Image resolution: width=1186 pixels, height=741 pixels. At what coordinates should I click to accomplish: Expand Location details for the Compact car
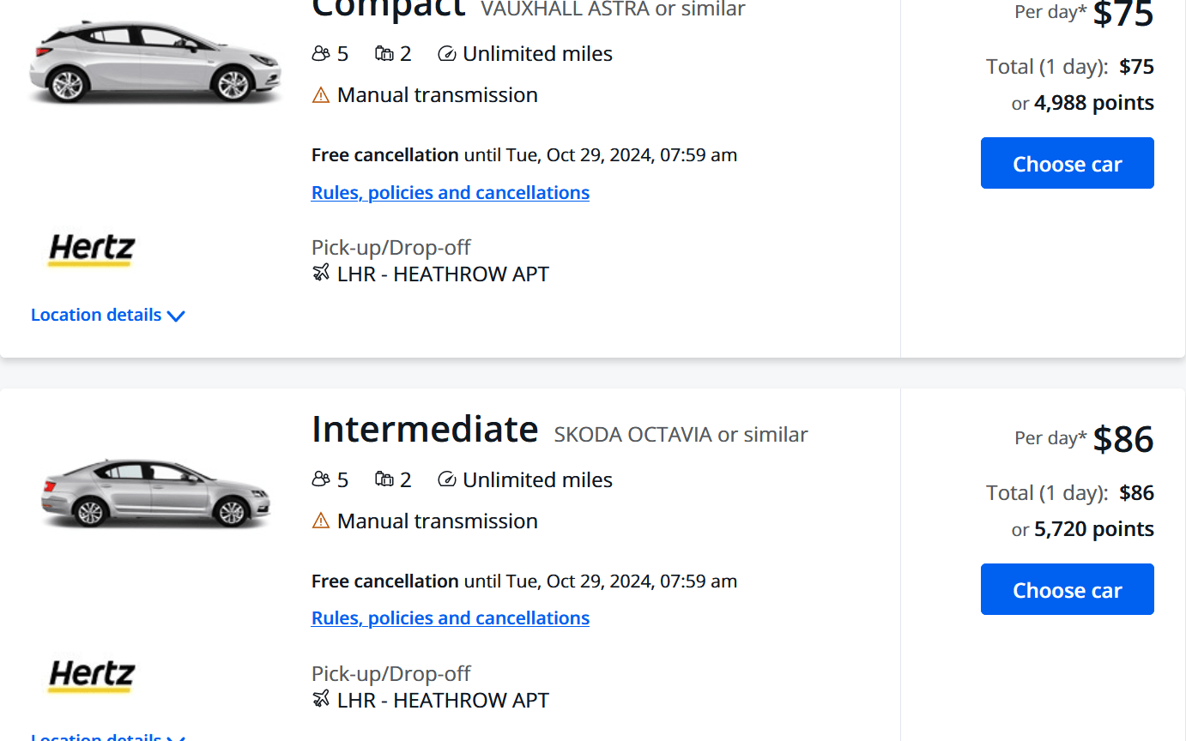click(x=107, y=316)
